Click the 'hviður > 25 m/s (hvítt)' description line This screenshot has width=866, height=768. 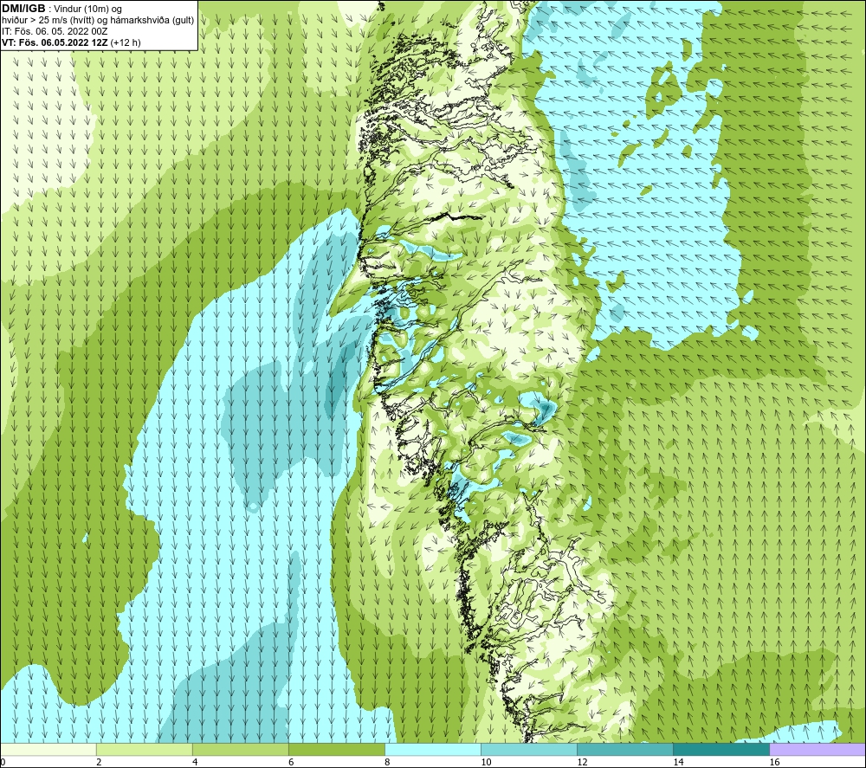[98, 21]
